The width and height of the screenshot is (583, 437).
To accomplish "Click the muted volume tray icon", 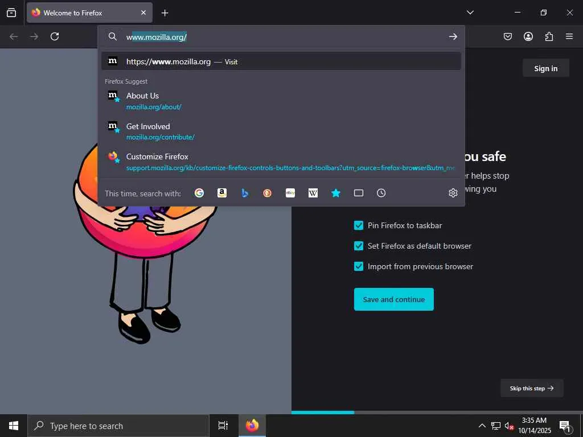I will click(509, 426).
